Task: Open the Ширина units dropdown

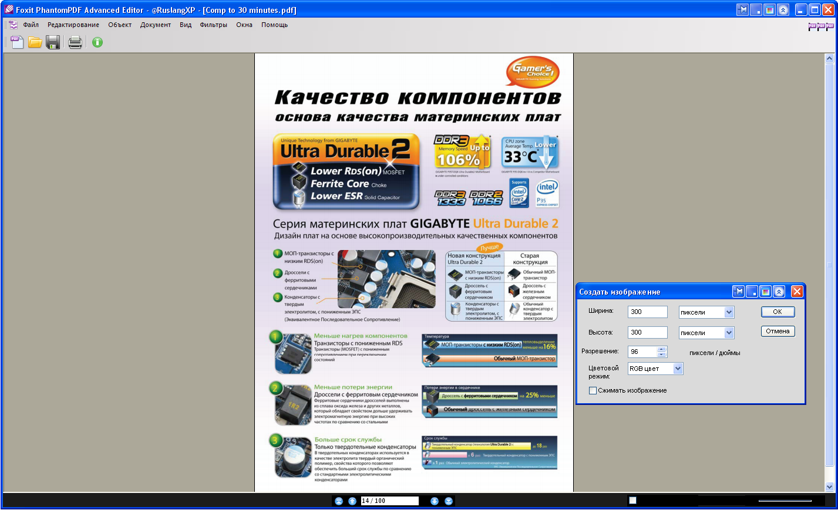Action: [729, 312]
